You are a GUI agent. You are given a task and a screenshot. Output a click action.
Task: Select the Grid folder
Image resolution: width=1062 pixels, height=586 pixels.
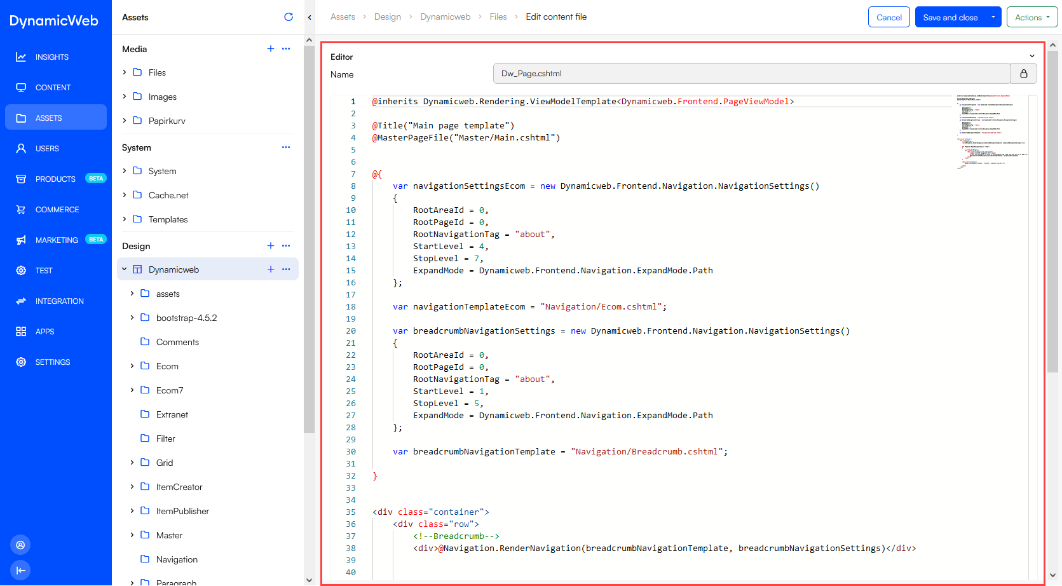[165, 463]
